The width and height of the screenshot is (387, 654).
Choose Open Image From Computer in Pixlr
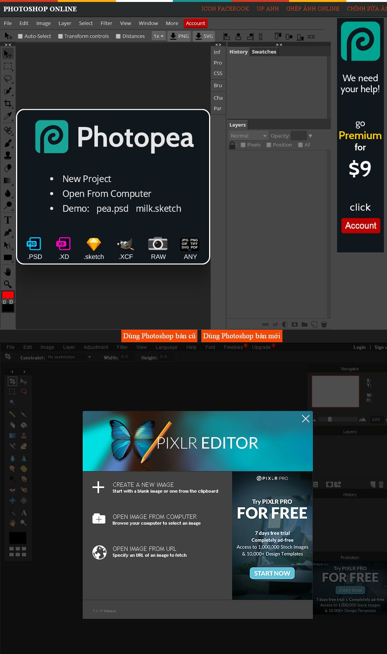147,519
